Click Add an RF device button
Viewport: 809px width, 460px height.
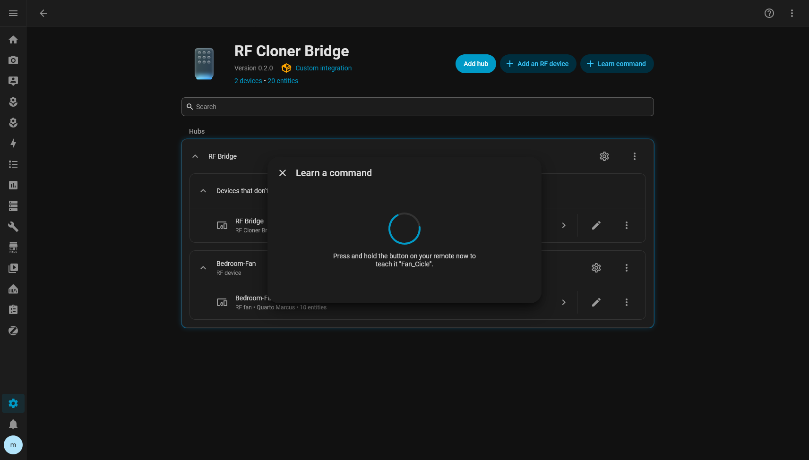(538, 64)
